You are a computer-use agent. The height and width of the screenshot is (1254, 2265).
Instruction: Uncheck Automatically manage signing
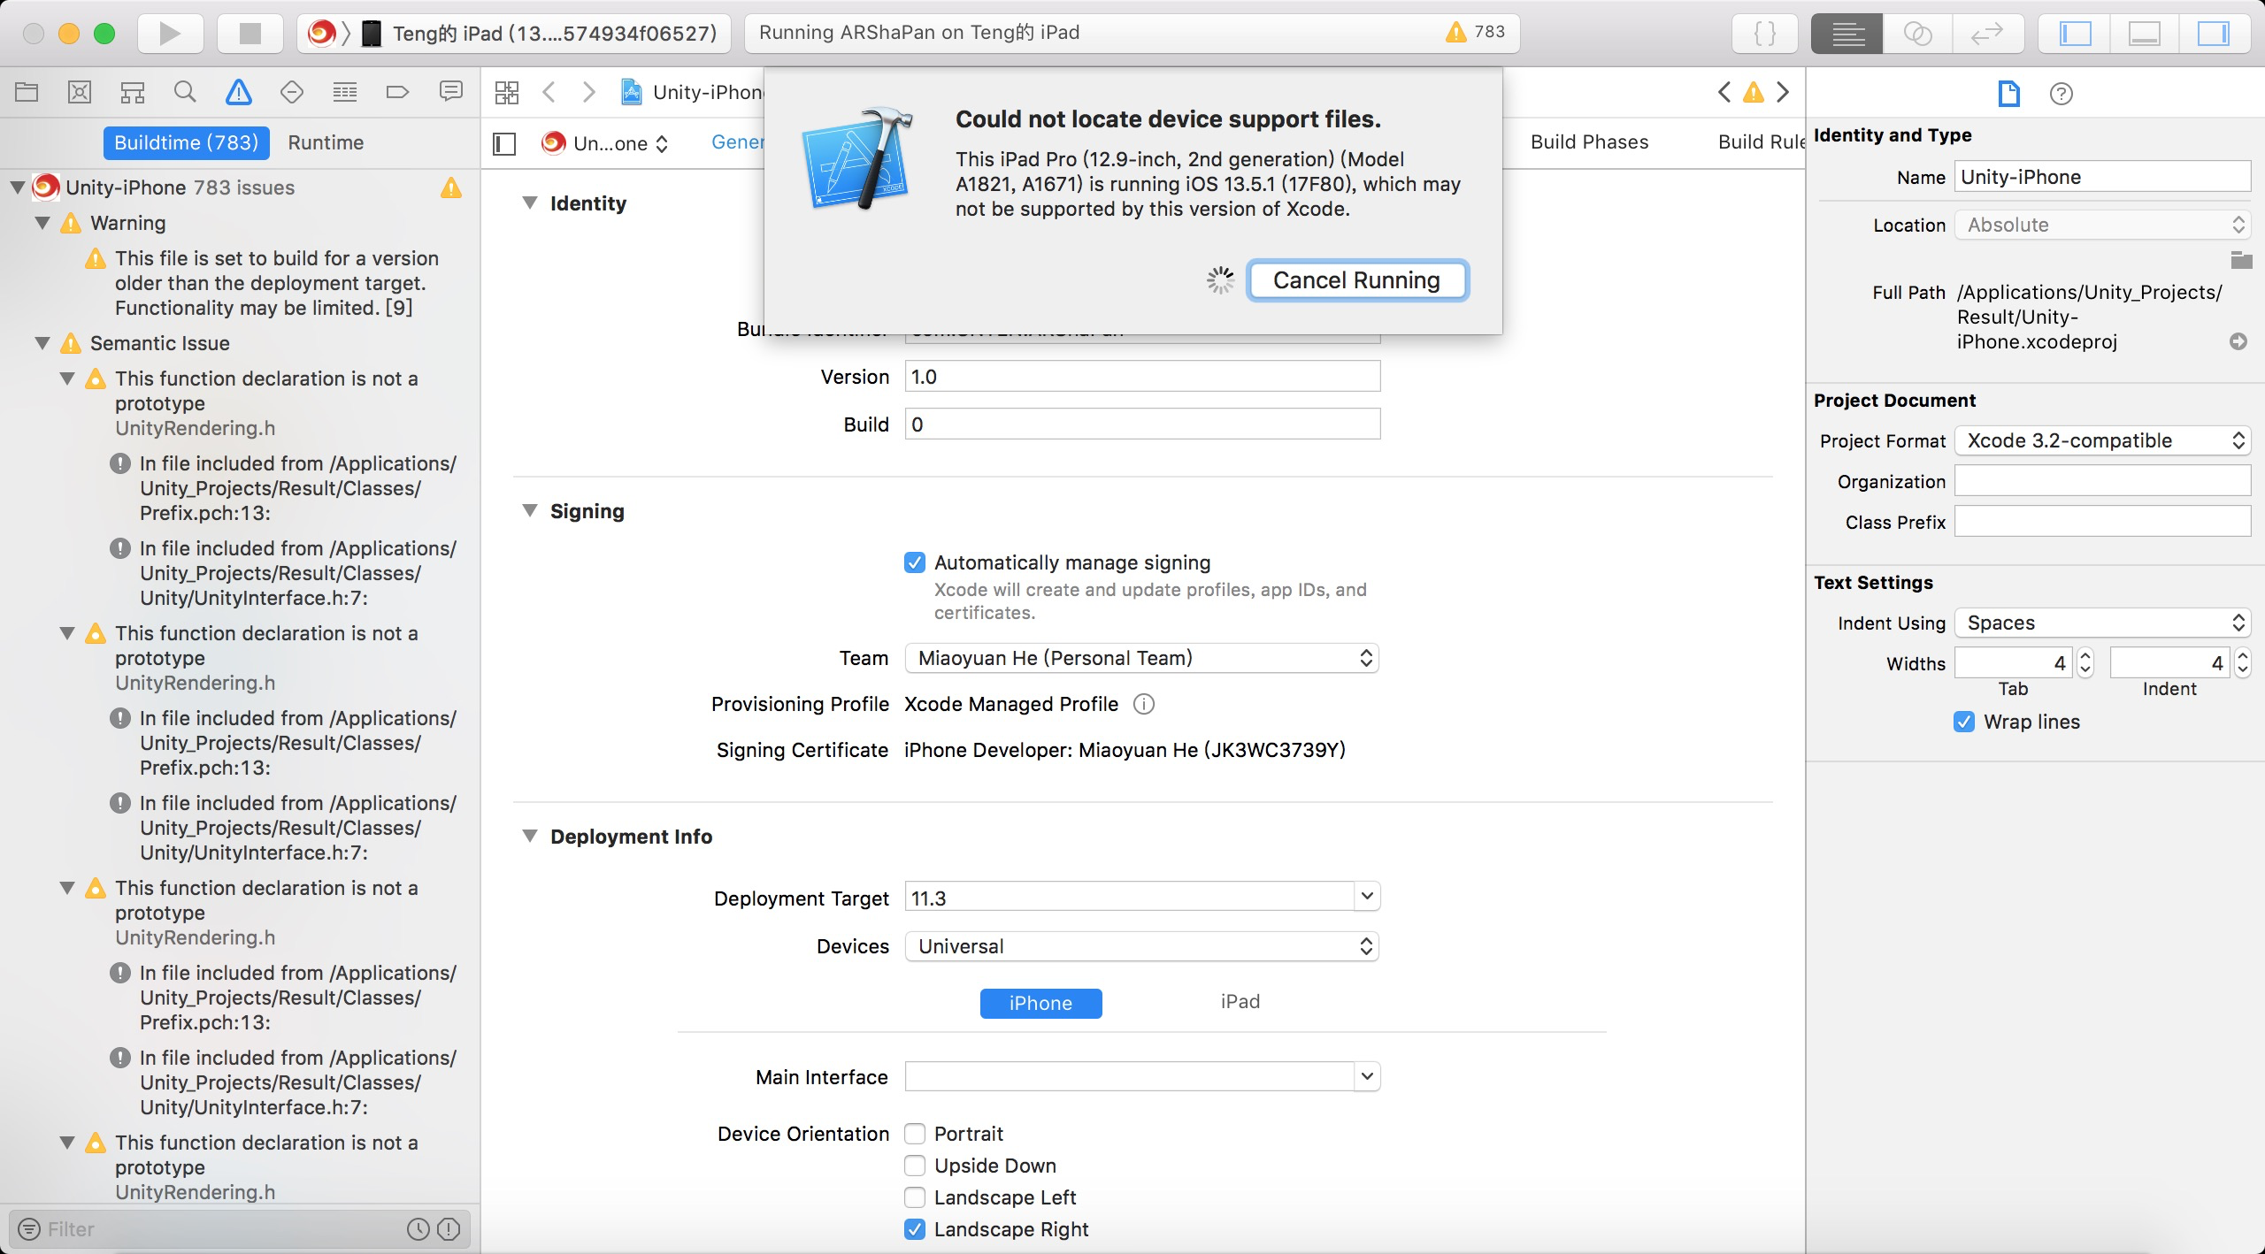915,562
